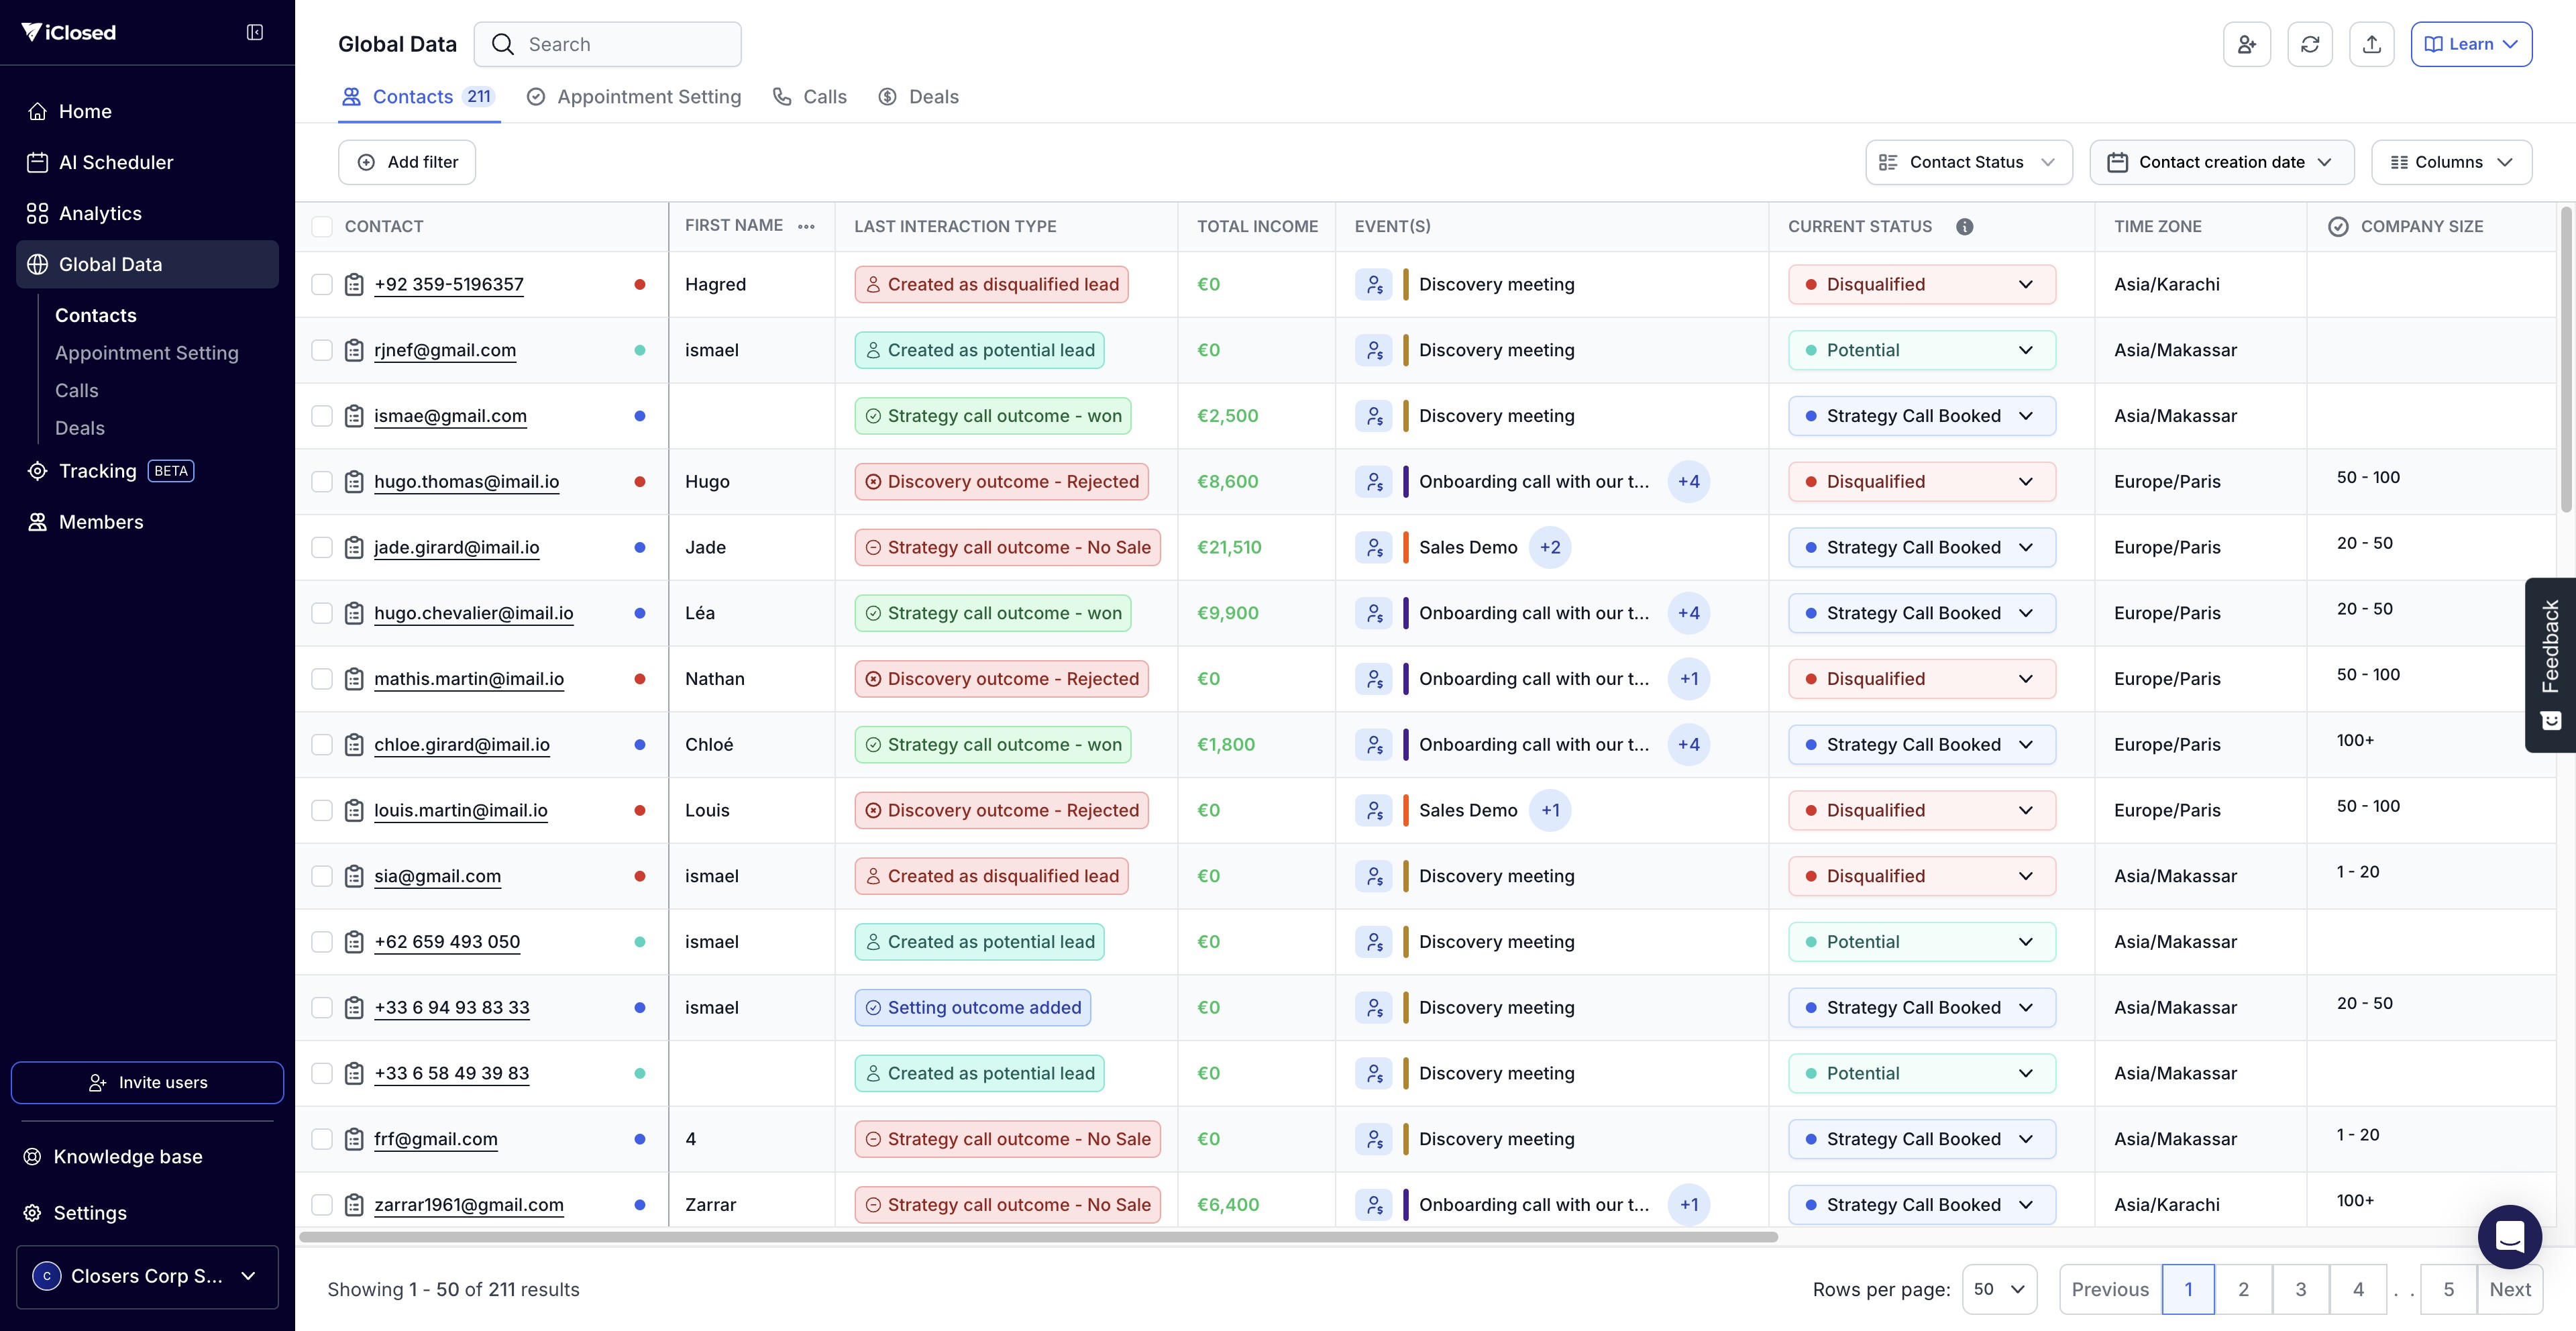Viewport: 2576px width, 1331px height.
Task: Open the chat support bubble
Action: pos(2509,1237)
